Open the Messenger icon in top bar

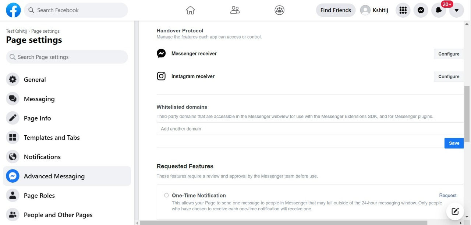421,10
